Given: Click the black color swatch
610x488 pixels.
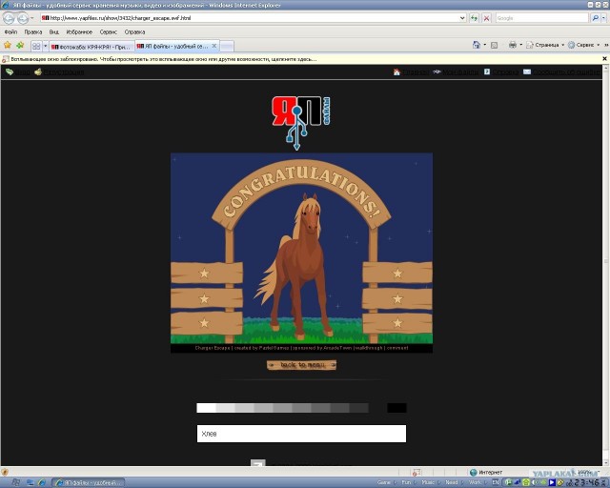Looking at the screenshot, I should [x=396, y=408].
